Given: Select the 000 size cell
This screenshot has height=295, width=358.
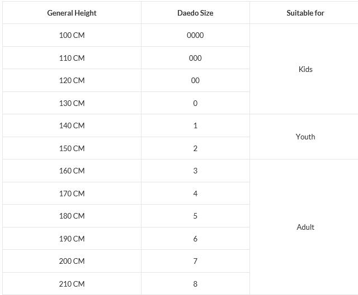Looking at the screenshot, I should (x=195, y=58).
